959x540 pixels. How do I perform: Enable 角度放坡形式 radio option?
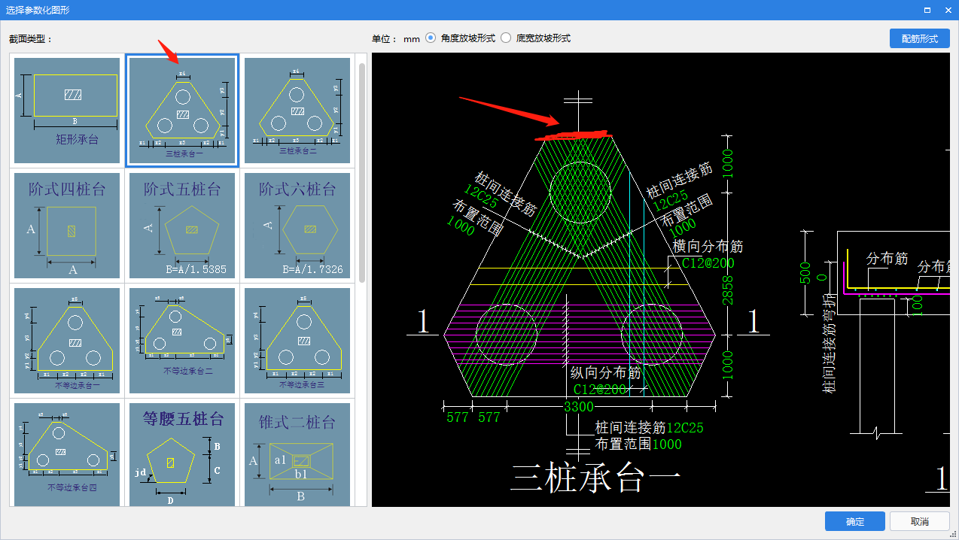tap(431, 38)
